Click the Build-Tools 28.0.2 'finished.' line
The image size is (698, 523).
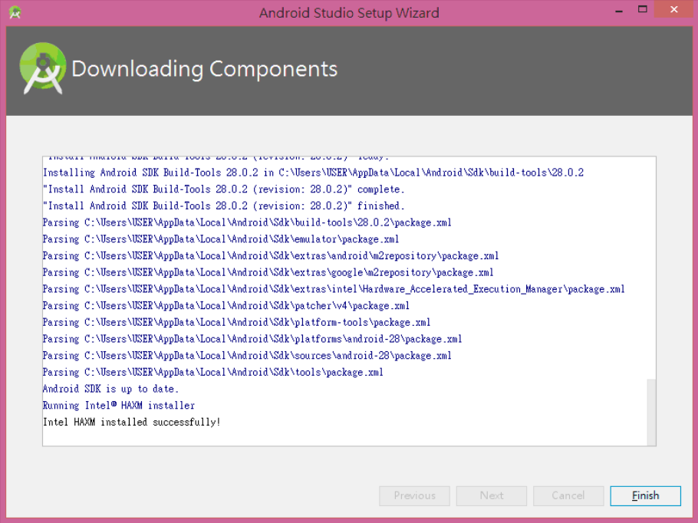(224, 206)
